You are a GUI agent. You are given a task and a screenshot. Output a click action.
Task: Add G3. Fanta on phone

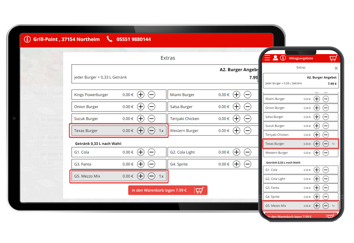pyautogui.click(x=317, y=188)
